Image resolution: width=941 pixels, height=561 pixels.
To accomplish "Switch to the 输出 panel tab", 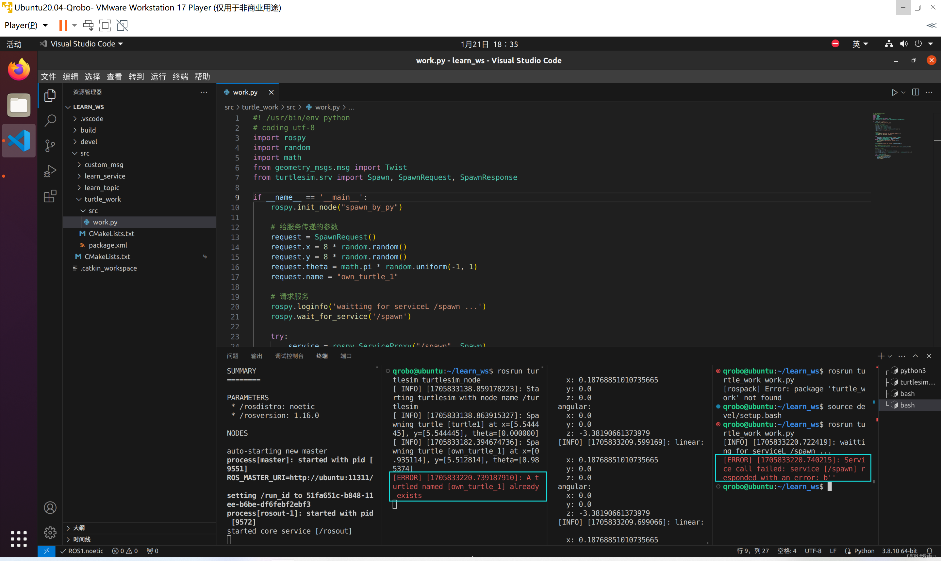I will coord(256,356).
